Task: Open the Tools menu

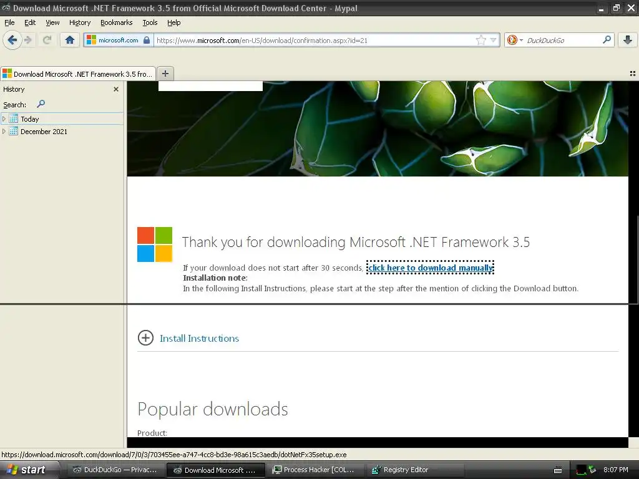Action: [150, 22]
